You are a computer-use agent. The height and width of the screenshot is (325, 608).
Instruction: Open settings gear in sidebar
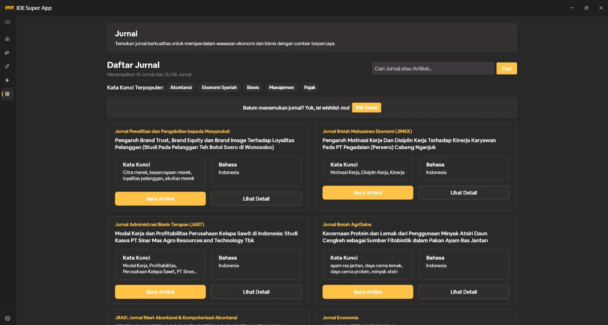pyautogui.click(x=8, y=319)
